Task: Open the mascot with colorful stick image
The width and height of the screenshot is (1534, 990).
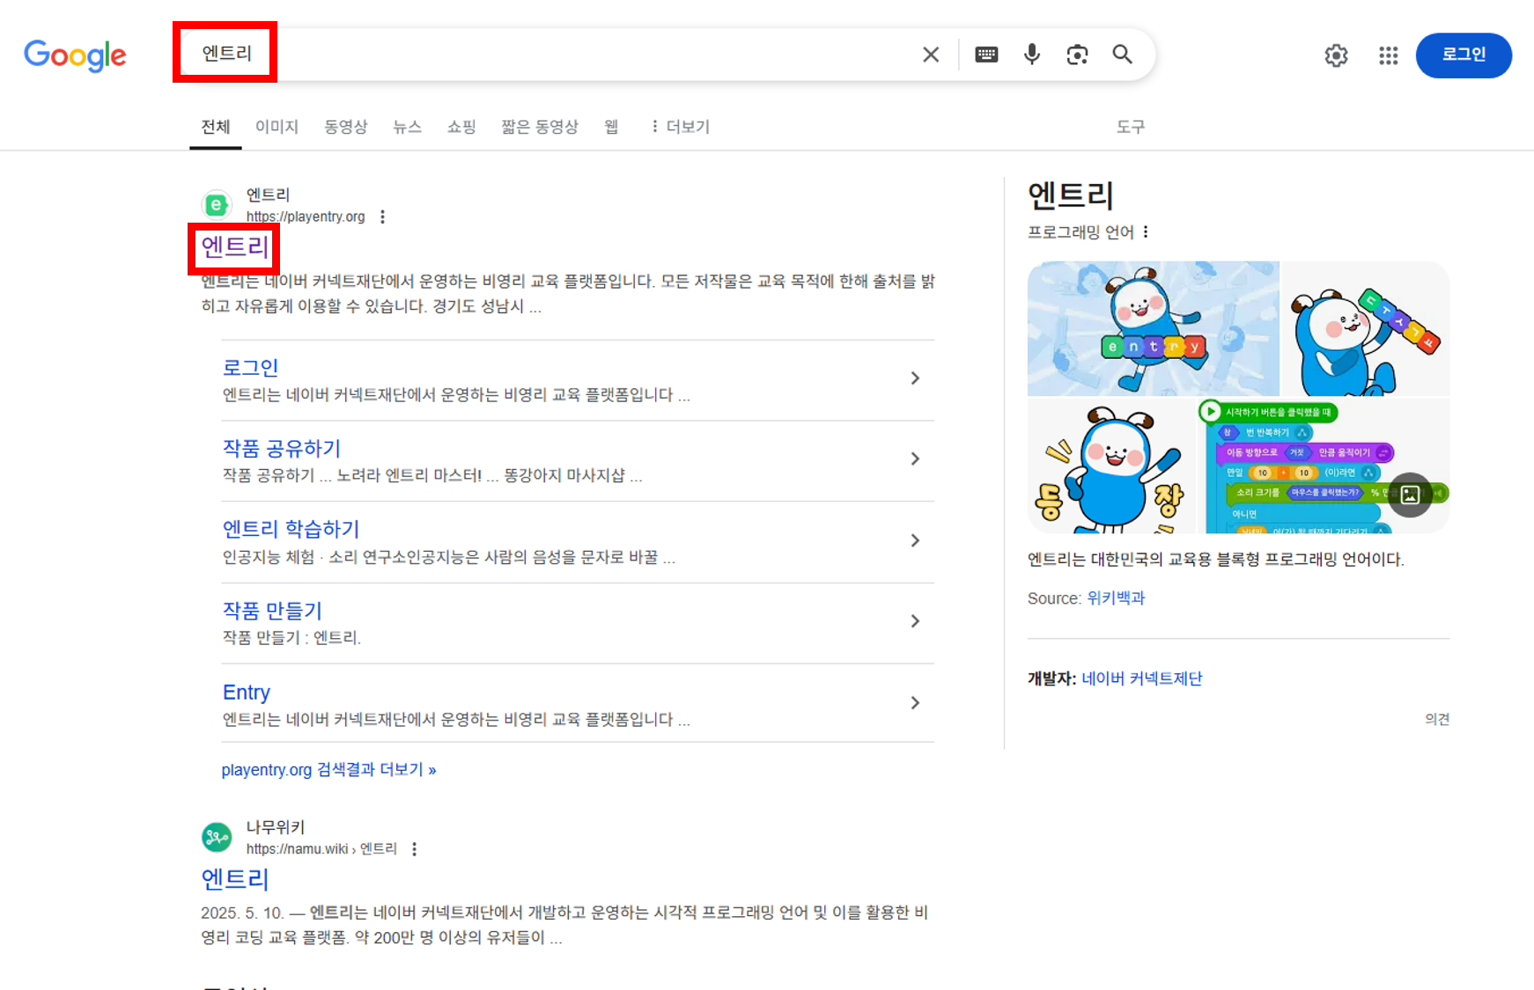Action: click(1365, 328)
